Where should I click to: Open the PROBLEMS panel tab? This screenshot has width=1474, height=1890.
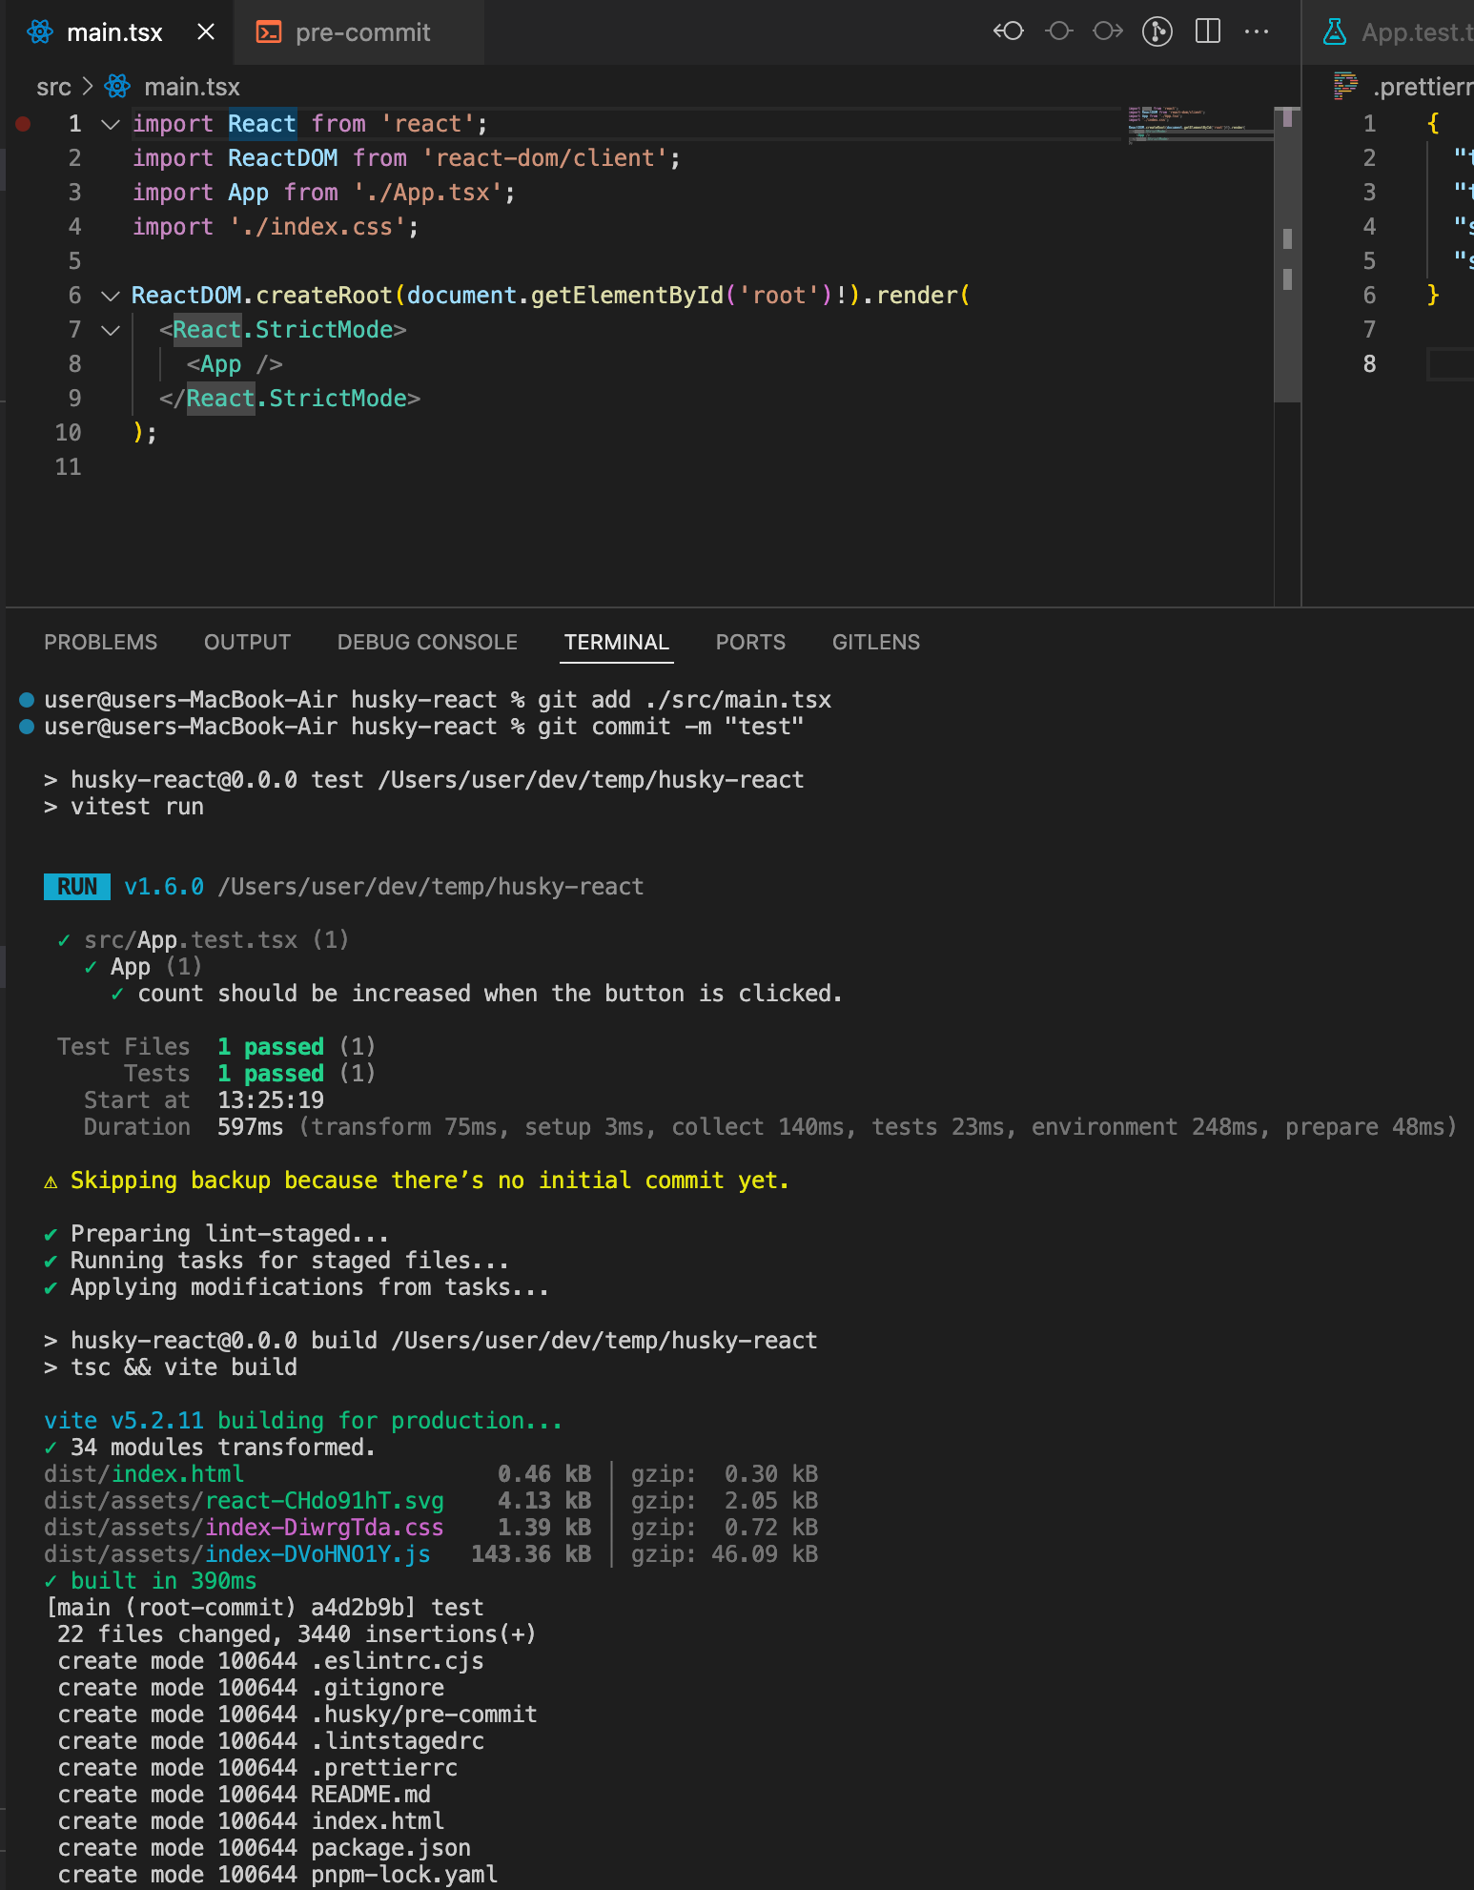tap(100, 642)
